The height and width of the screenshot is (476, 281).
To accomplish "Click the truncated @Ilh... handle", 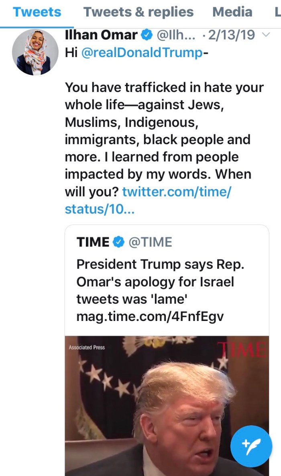I will pyautogui.click(x=174, y=35).
